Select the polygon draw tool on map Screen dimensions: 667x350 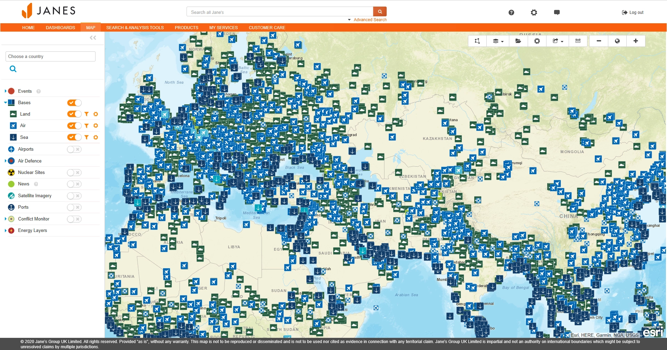[477, 41]
